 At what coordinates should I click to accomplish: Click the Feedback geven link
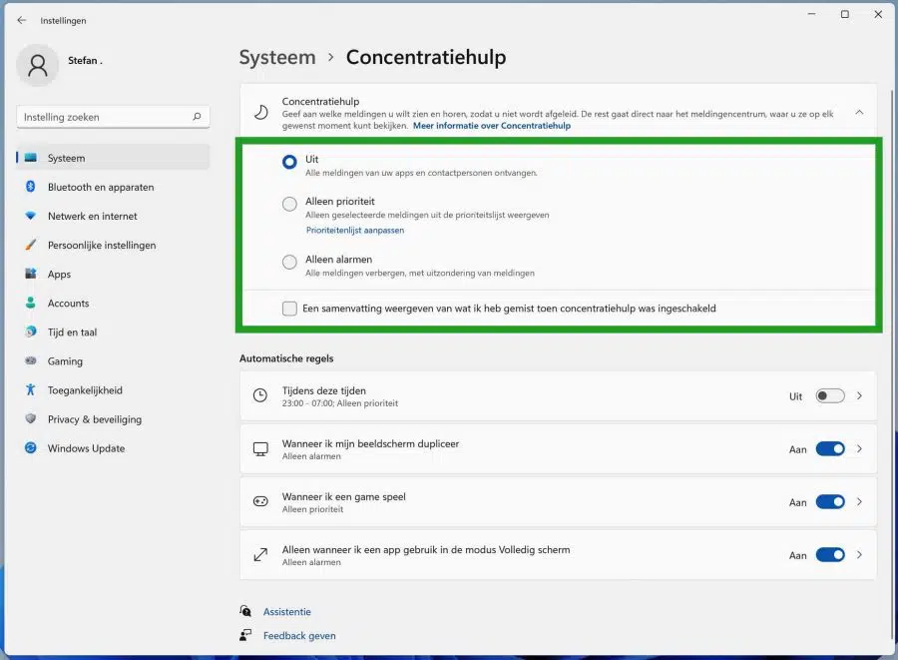[x=299, y=635]
